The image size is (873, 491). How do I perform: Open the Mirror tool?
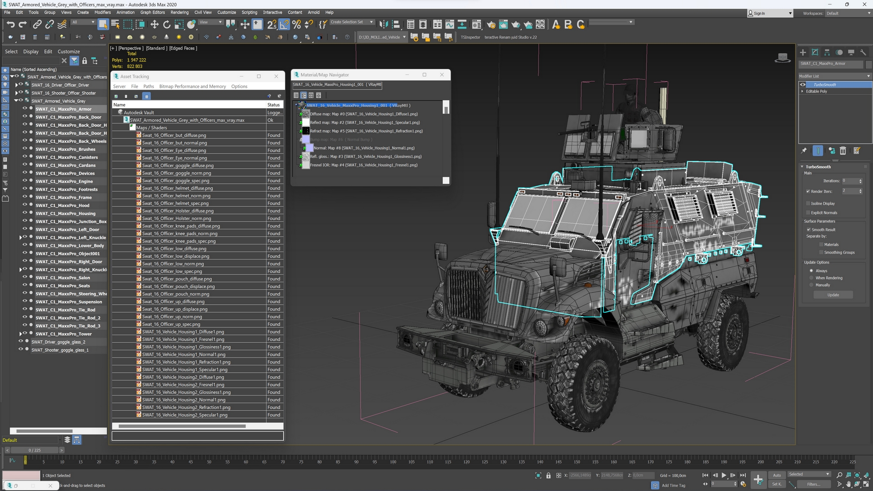[x=384, y=25]
